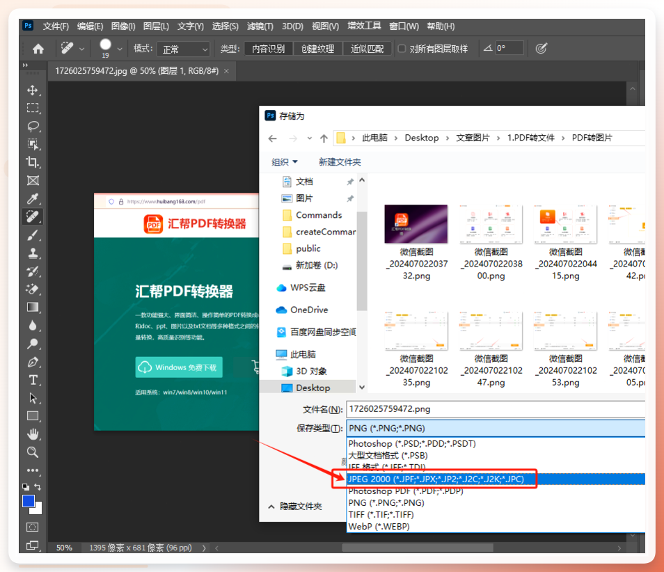Image resolution: width=664 pixels, height=572 pixels.
Task: Select the Hand tool
Action: click(33, 434)
